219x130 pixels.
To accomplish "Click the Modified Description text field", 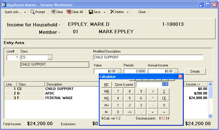I will tap(148, 57).
